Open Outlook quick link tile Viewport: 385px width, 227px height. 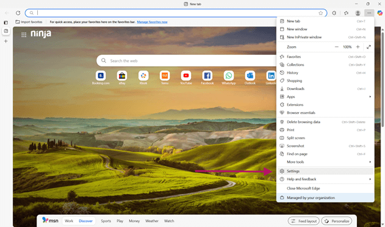pos(250,78)
